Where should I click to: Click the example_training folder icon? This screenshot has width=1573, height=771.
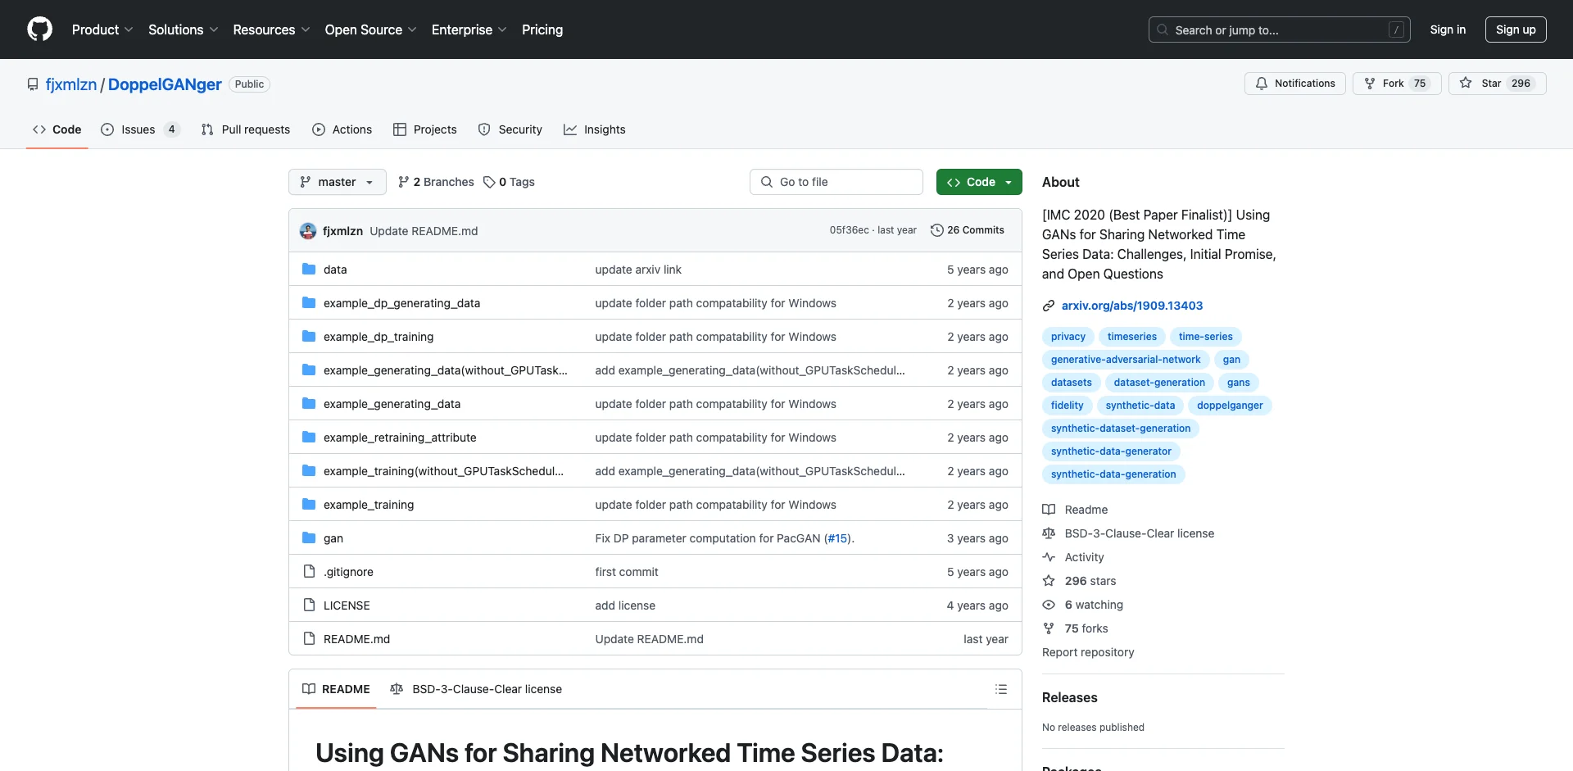[309, 504]
